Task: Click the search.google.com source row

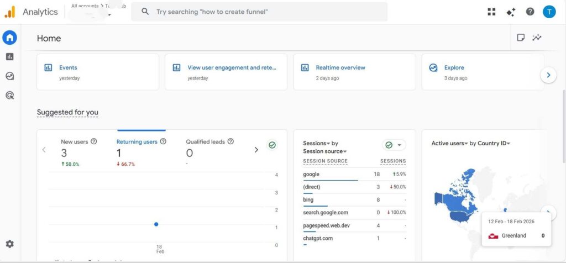Action: (354, 213)
